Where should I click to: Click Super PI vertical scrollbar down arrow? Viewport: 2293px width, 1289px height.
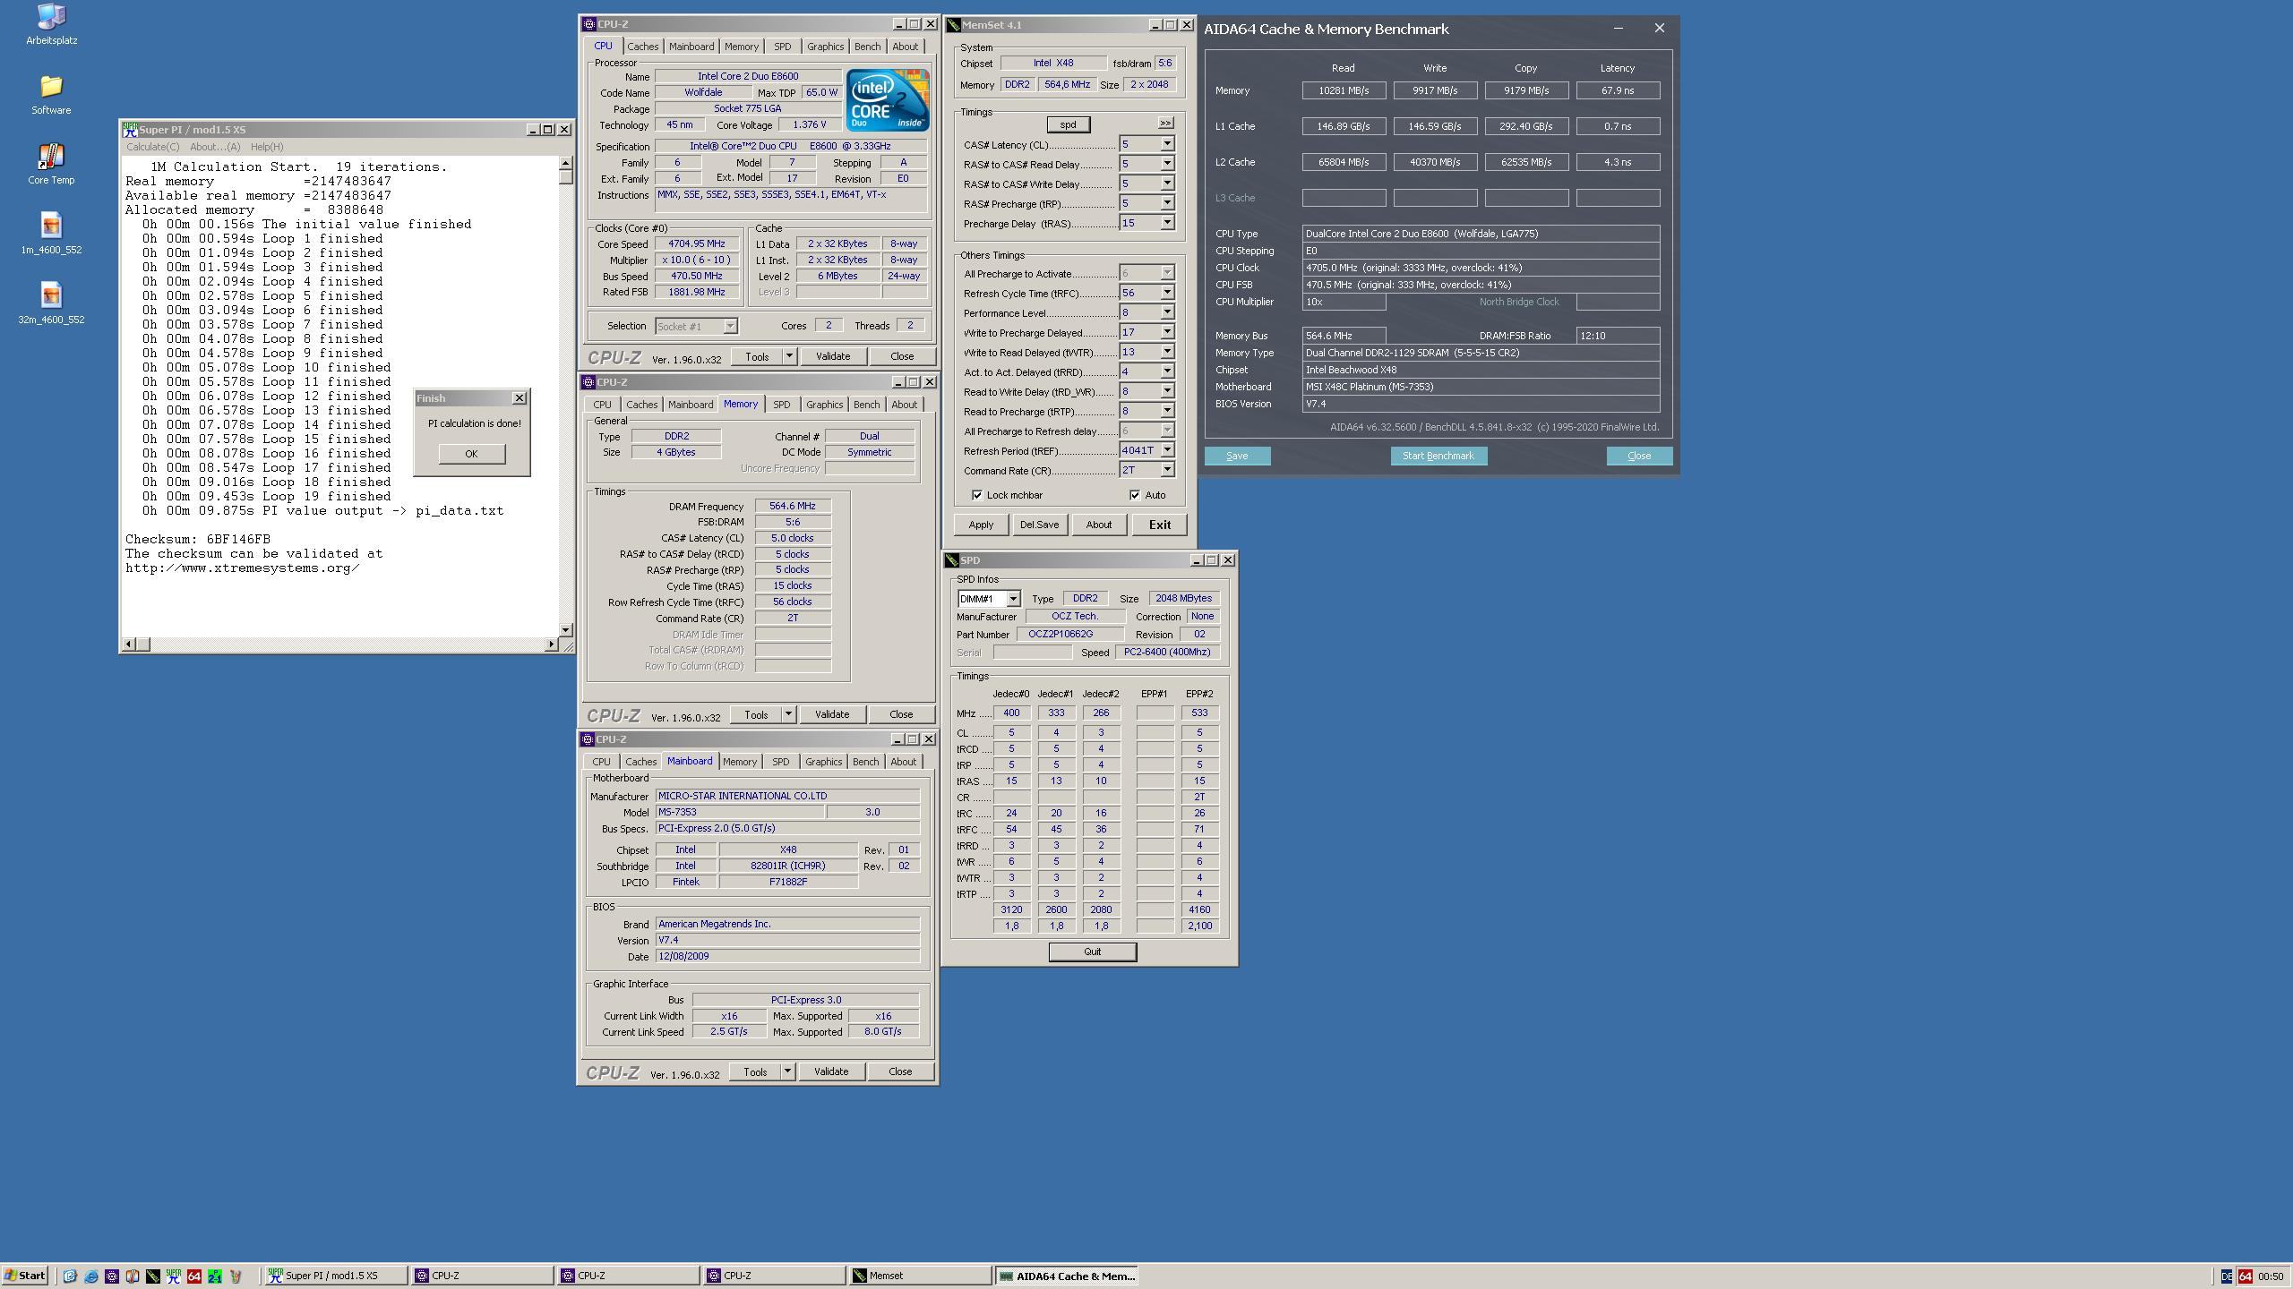coord(565,629)
